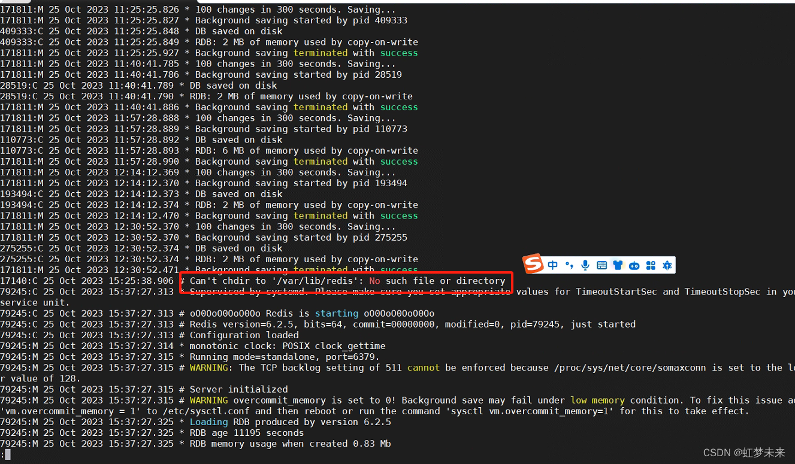Image resolution: width=795 pixels, height=464 pixels.
Task: Click the "service unit." wrapped log line
Action: 35,302
